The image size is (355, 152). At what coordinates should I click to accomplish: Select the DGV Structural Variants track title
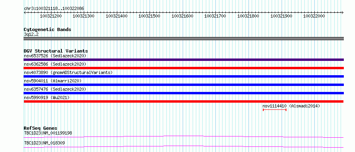[x=56, y=51]
